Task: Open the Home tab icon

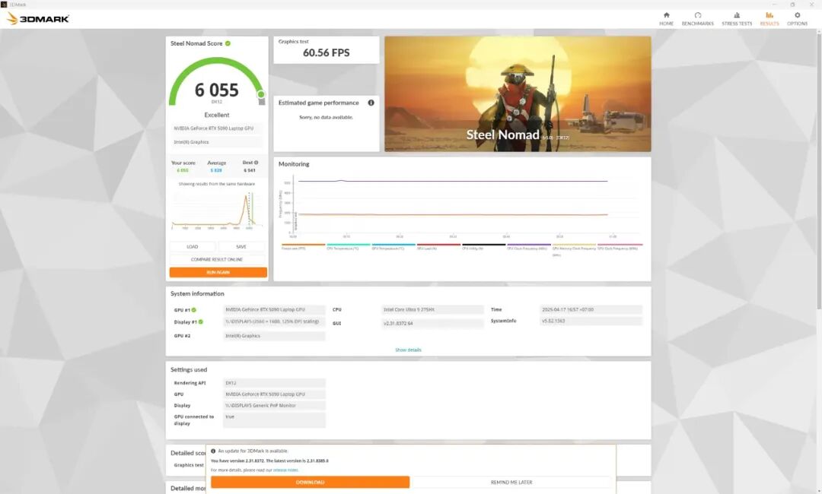Action: [666, 15]
